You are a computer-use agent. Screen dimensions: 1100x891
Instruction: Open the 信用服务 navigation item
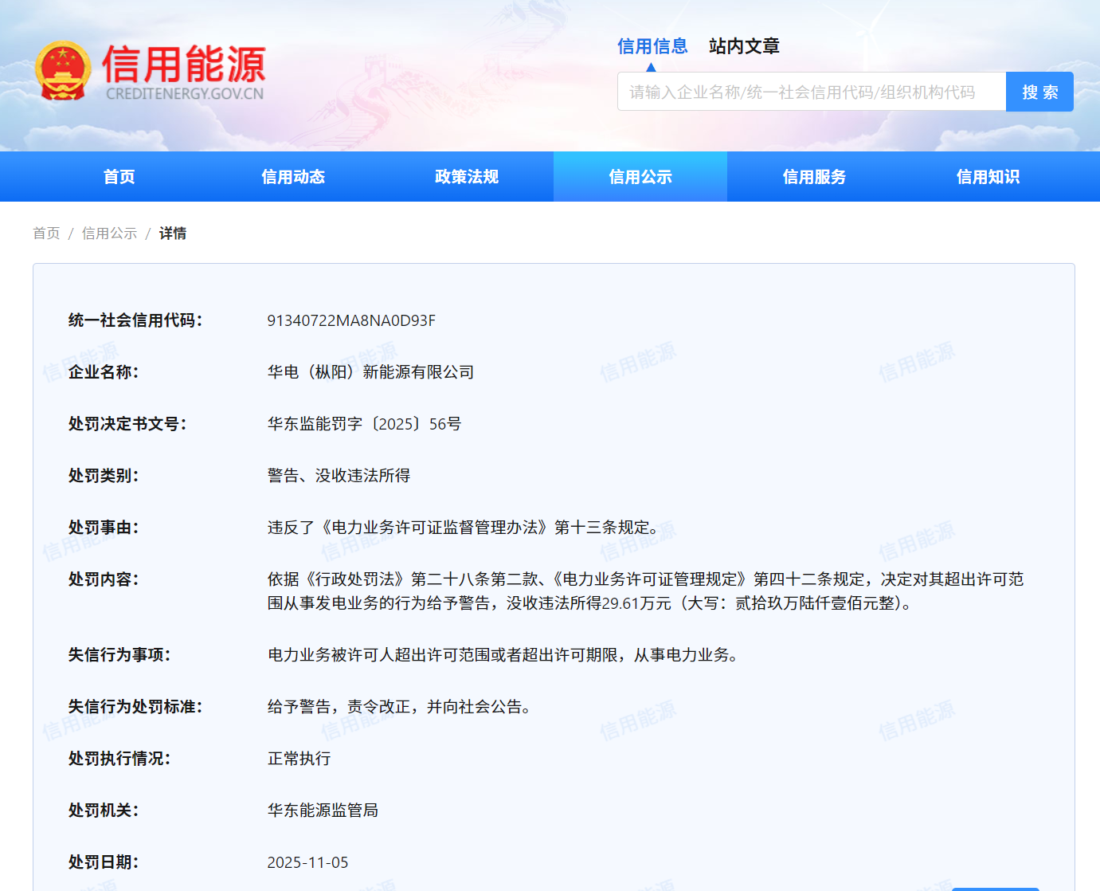point(814,177)
